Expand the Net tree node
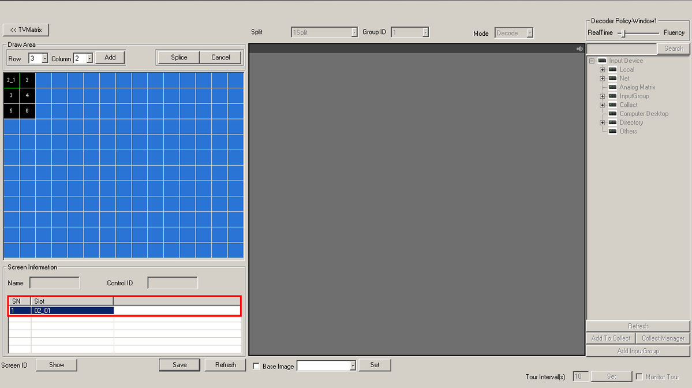The width and height of the screenshot is (692, 388). [603, 79]
